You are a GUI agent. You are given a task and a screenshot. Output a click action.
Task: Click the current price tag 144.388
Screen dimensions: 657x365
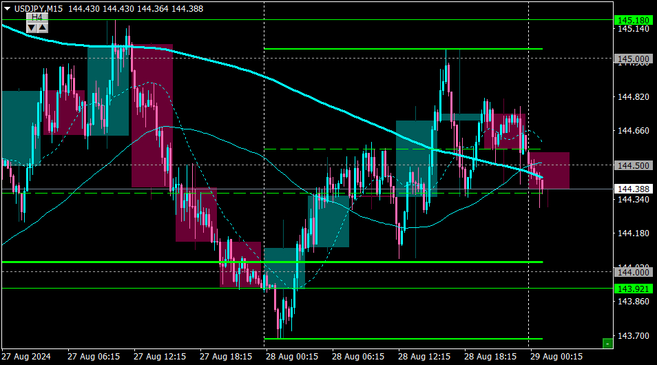click(633, 189)
